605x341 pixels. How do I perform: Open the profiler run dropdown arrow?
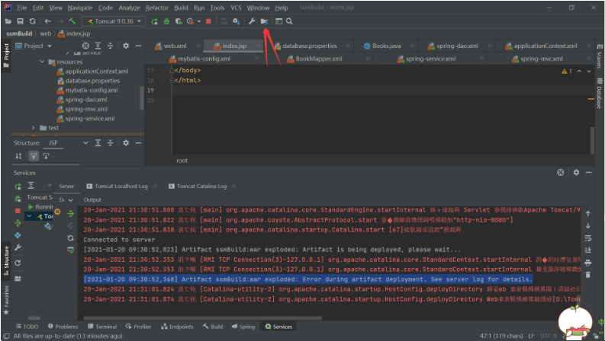point(198,21)
